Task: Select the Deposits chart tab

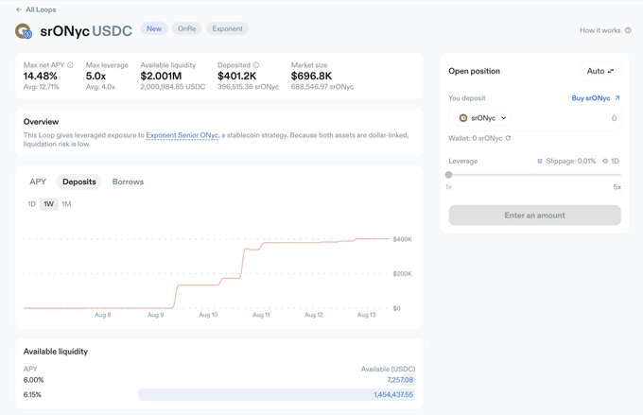Action: (79, 182)
